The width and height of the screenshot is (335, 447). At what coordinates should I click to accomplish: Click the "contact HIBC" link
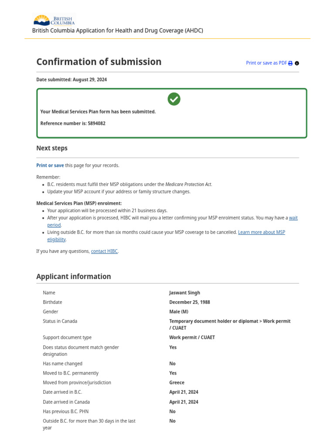coord(104,251)
